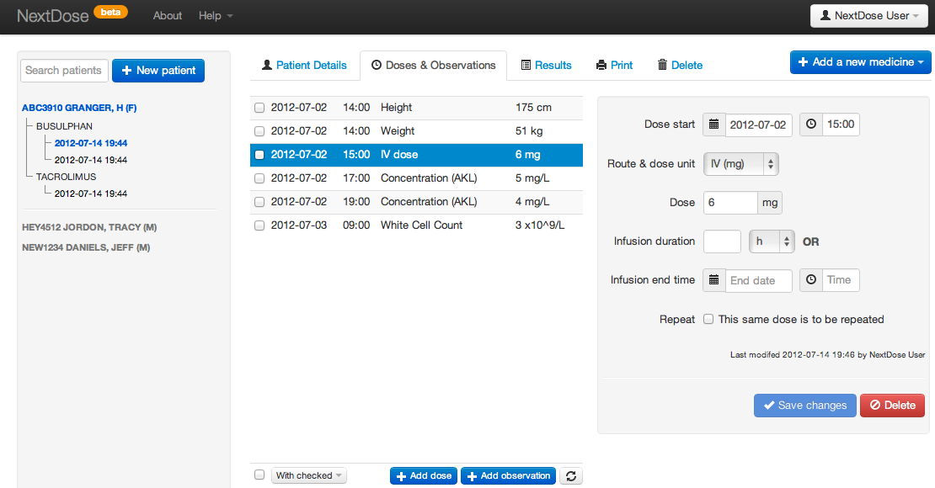
Task: Click the refresh icon beside Add observation
Action: point(571,476)
